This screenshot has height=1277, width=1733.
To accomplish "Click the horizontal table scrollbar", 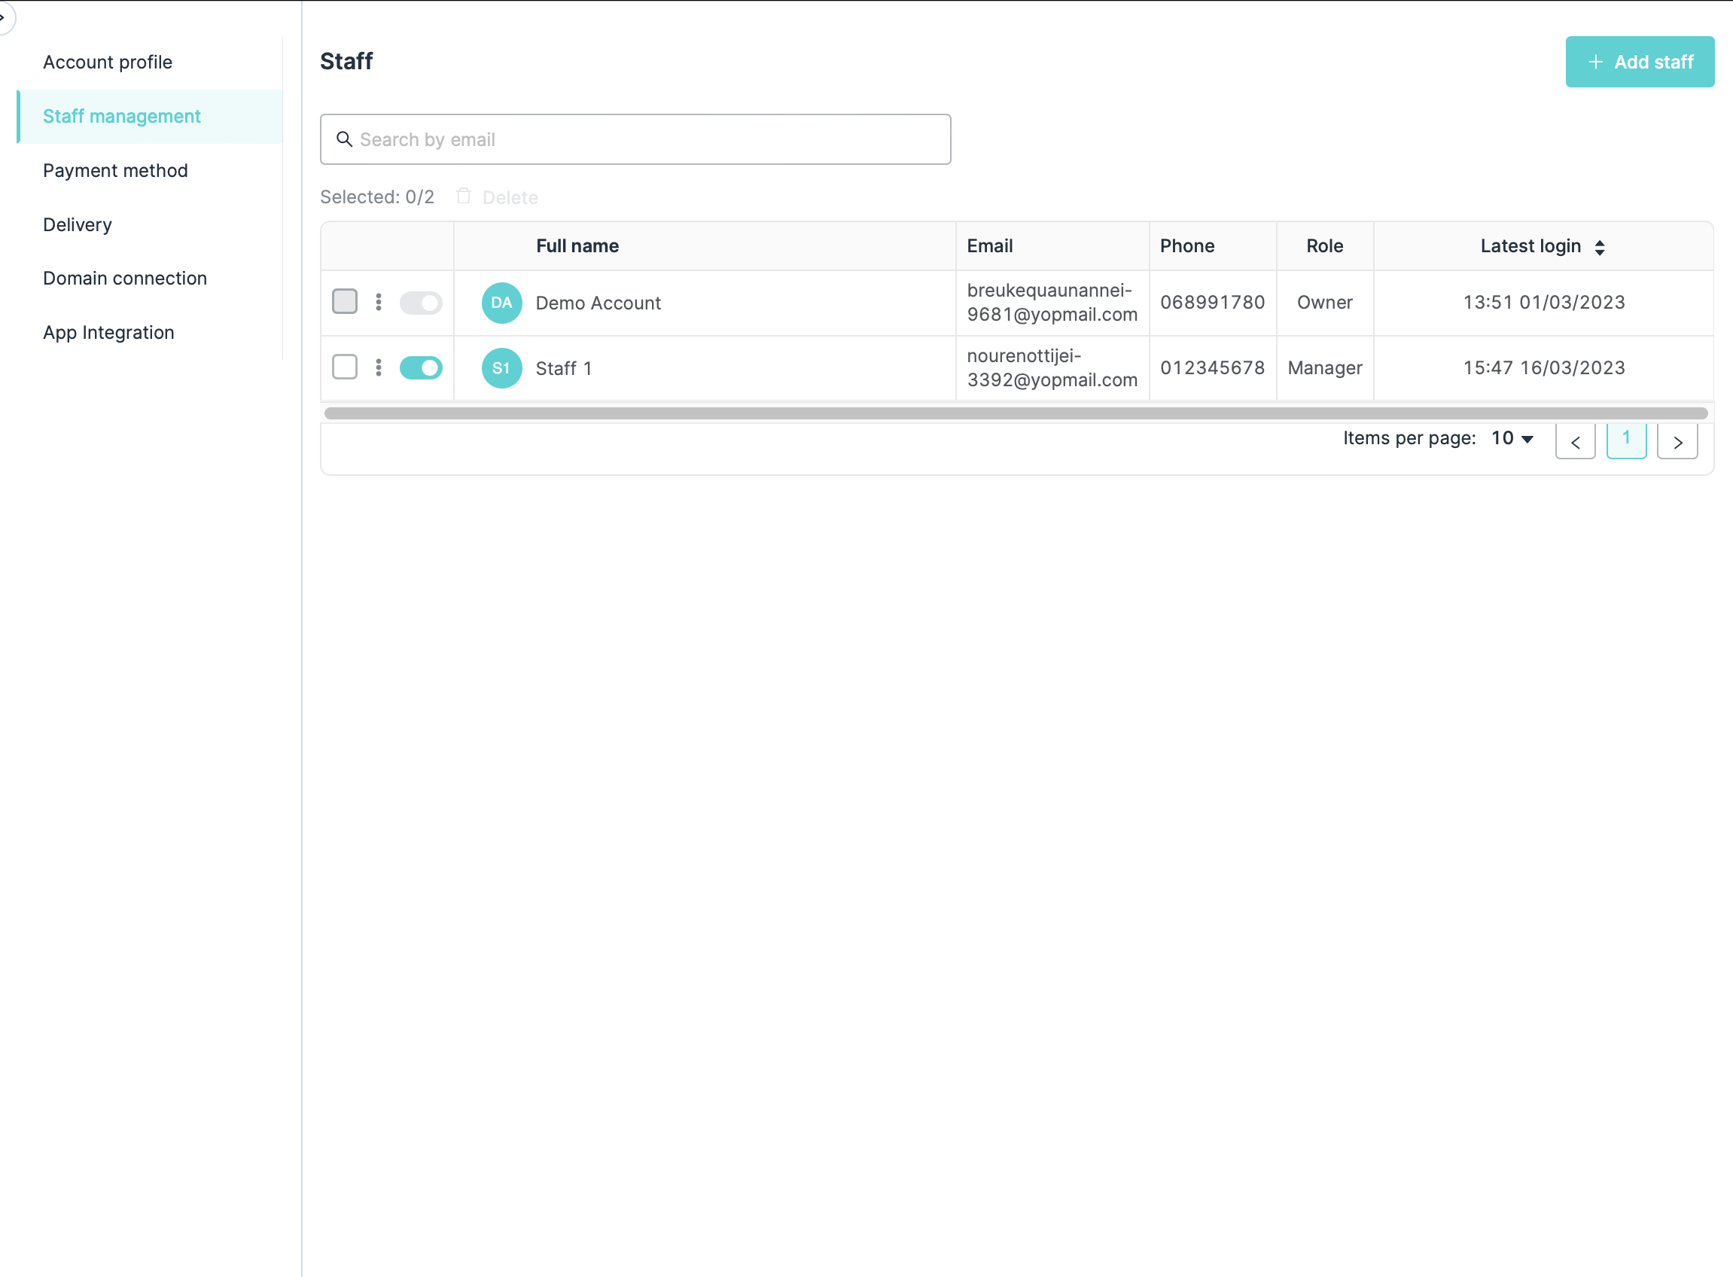I will coord(1016,413).
